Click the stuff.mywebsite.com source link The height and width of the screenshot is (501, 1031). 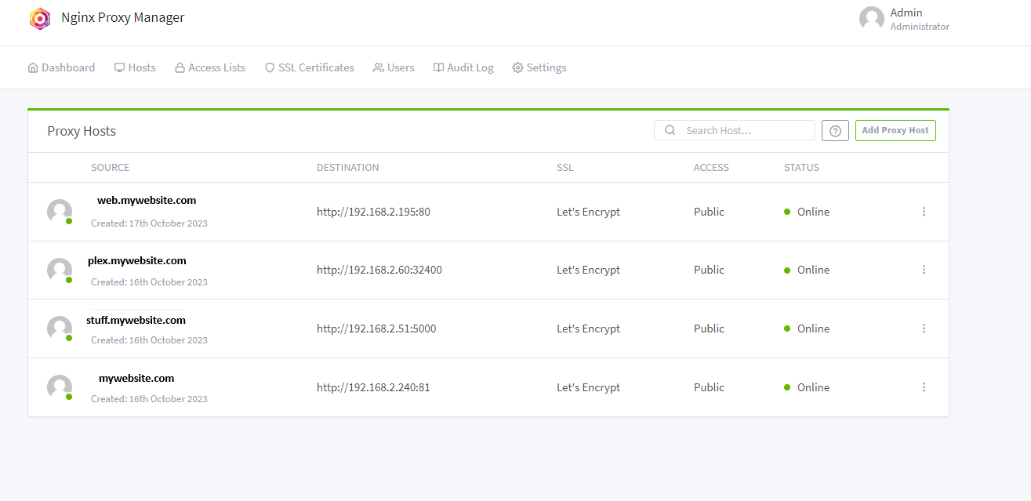tap(136, 321)
